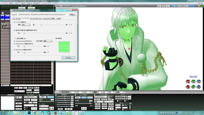The width and height of the screenshot is (204, 115).
Task: Open the file explorer folder on taskbar
Action: coord(16,113)
